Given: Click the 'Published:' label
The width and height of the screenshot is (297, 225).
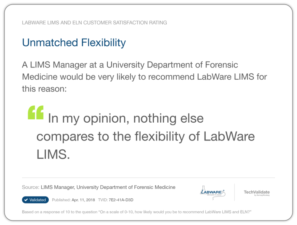Looking at the screenshot, I should point(61,200).
